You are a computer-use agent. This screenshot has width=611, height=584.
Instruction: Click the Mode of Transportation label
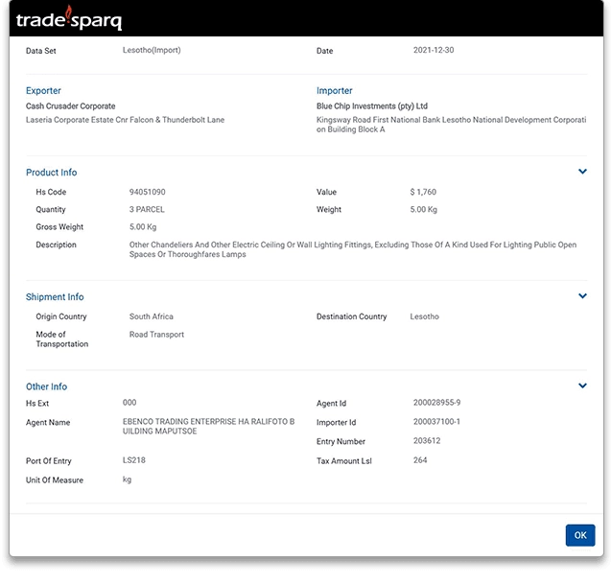[62, 339]
